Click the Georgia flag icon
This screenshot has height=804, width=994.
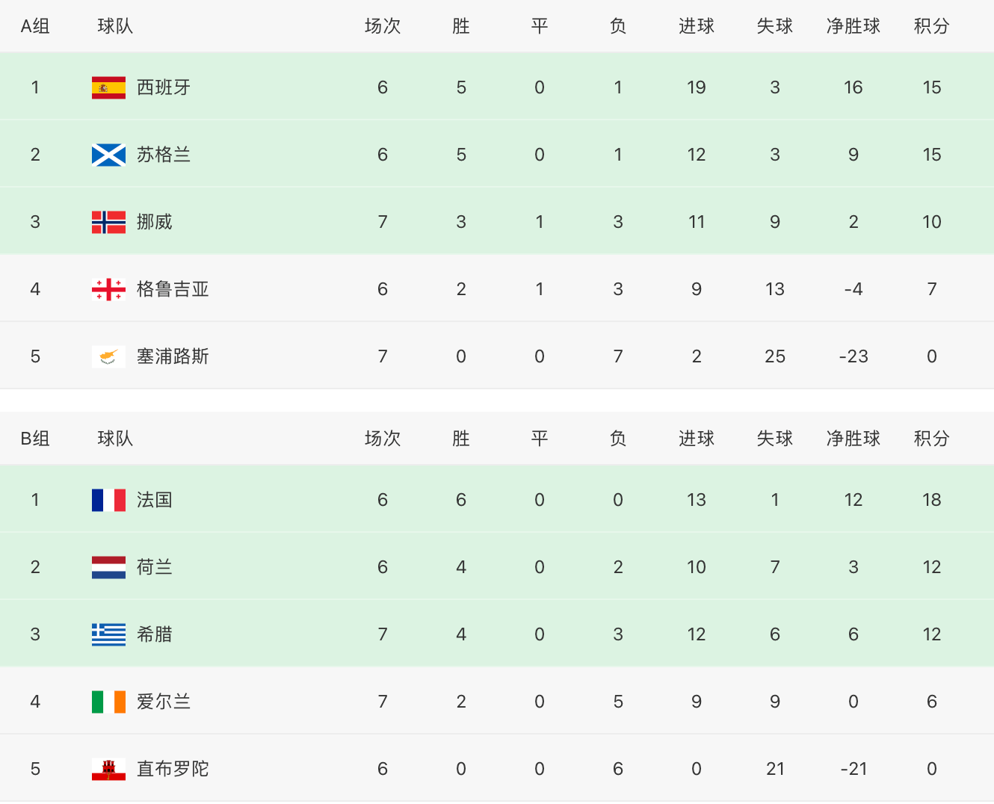108,289
